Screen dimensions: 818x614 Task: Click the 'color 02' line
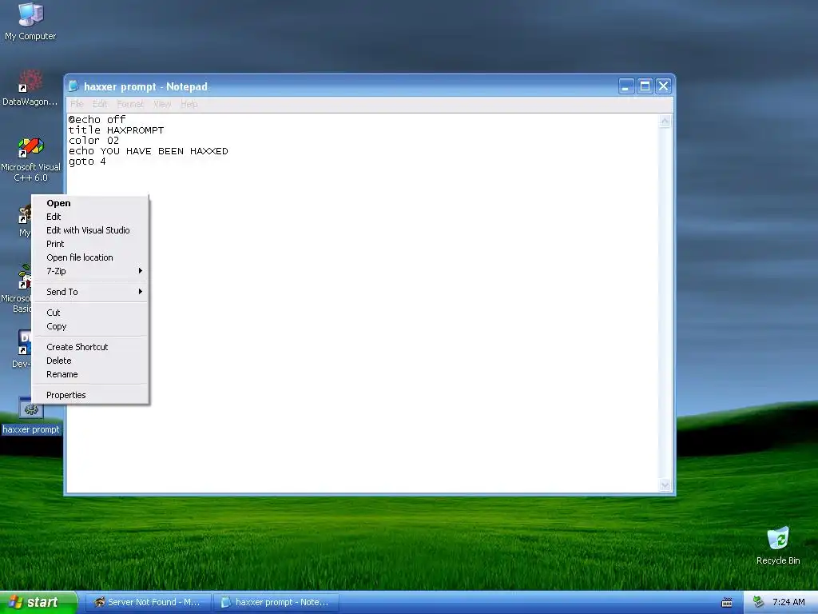pos(94,141)
